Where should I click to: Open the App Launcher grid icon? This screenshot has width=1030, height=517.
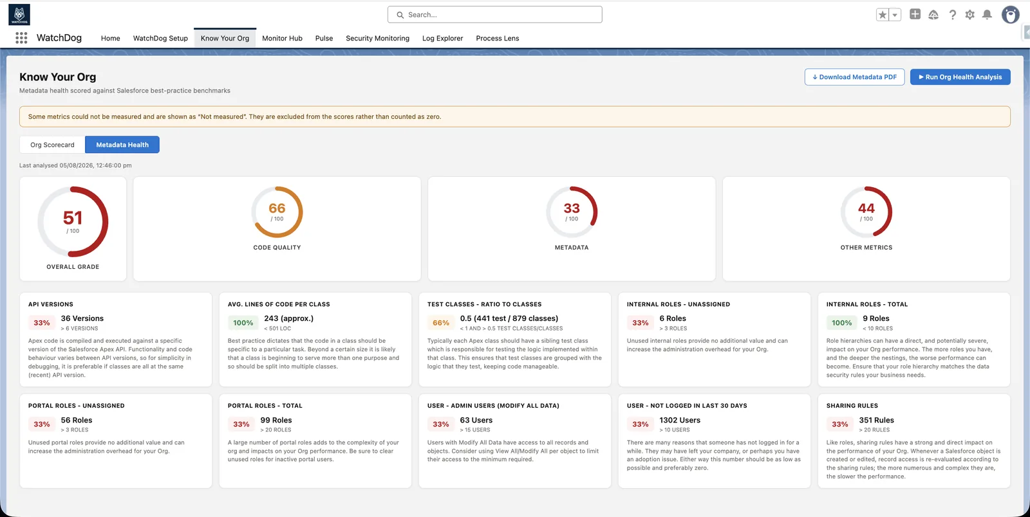(x=21, y=38)
